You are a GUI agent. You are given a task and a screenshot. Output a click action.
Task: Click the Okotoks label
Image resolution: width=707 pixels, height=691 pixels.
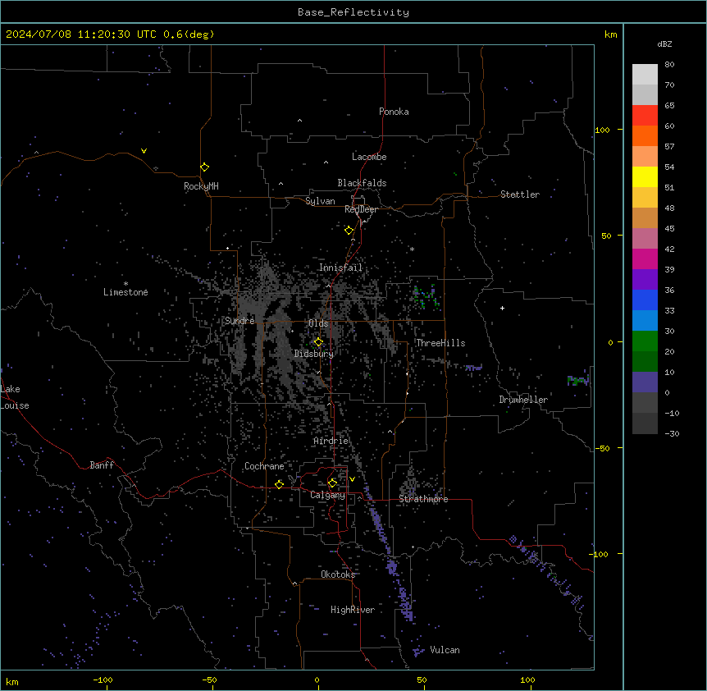(338, 574)
